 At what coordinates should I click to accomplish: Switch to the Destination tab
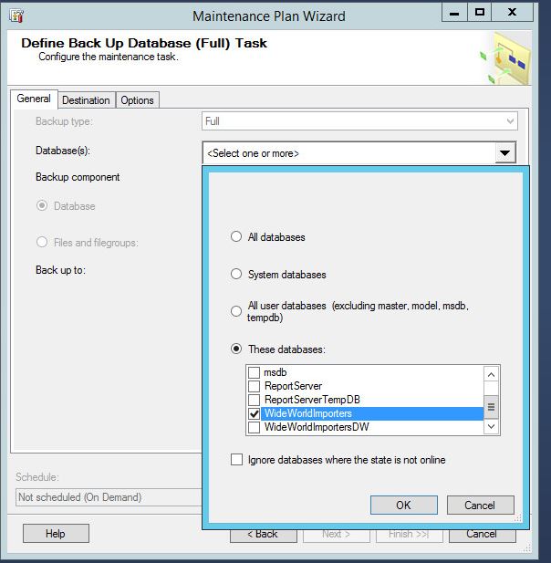coord(86,100)
